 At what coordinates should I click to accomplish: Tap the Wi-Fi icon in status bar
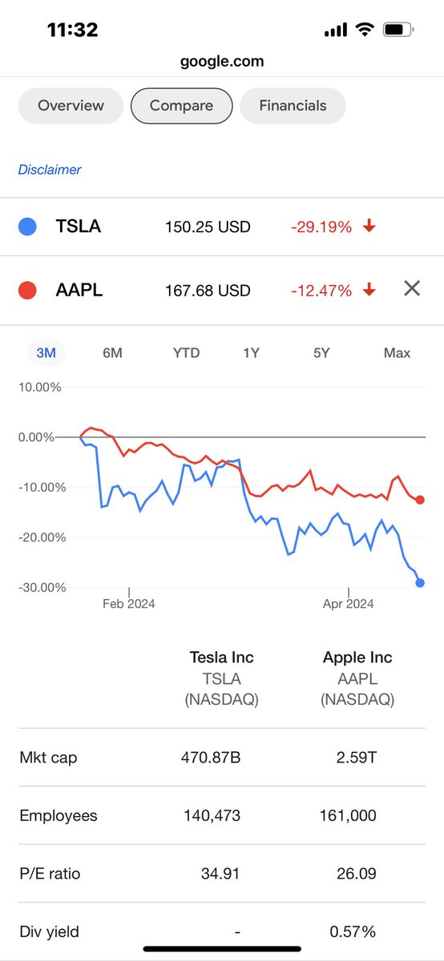(365, 30)
